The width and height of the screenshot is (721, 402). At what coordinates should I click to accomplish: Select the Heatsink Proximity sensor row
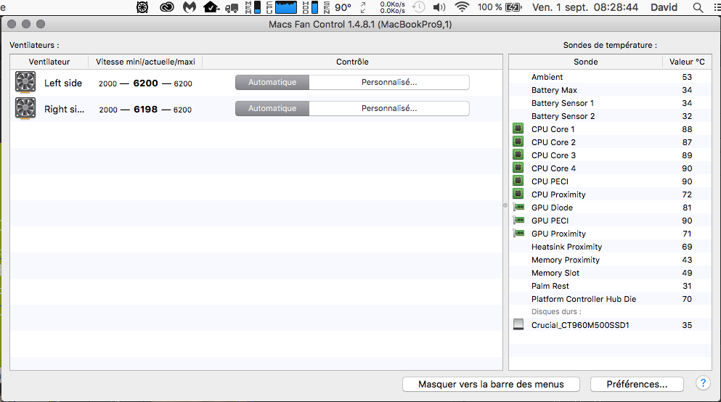pos(610,246)
